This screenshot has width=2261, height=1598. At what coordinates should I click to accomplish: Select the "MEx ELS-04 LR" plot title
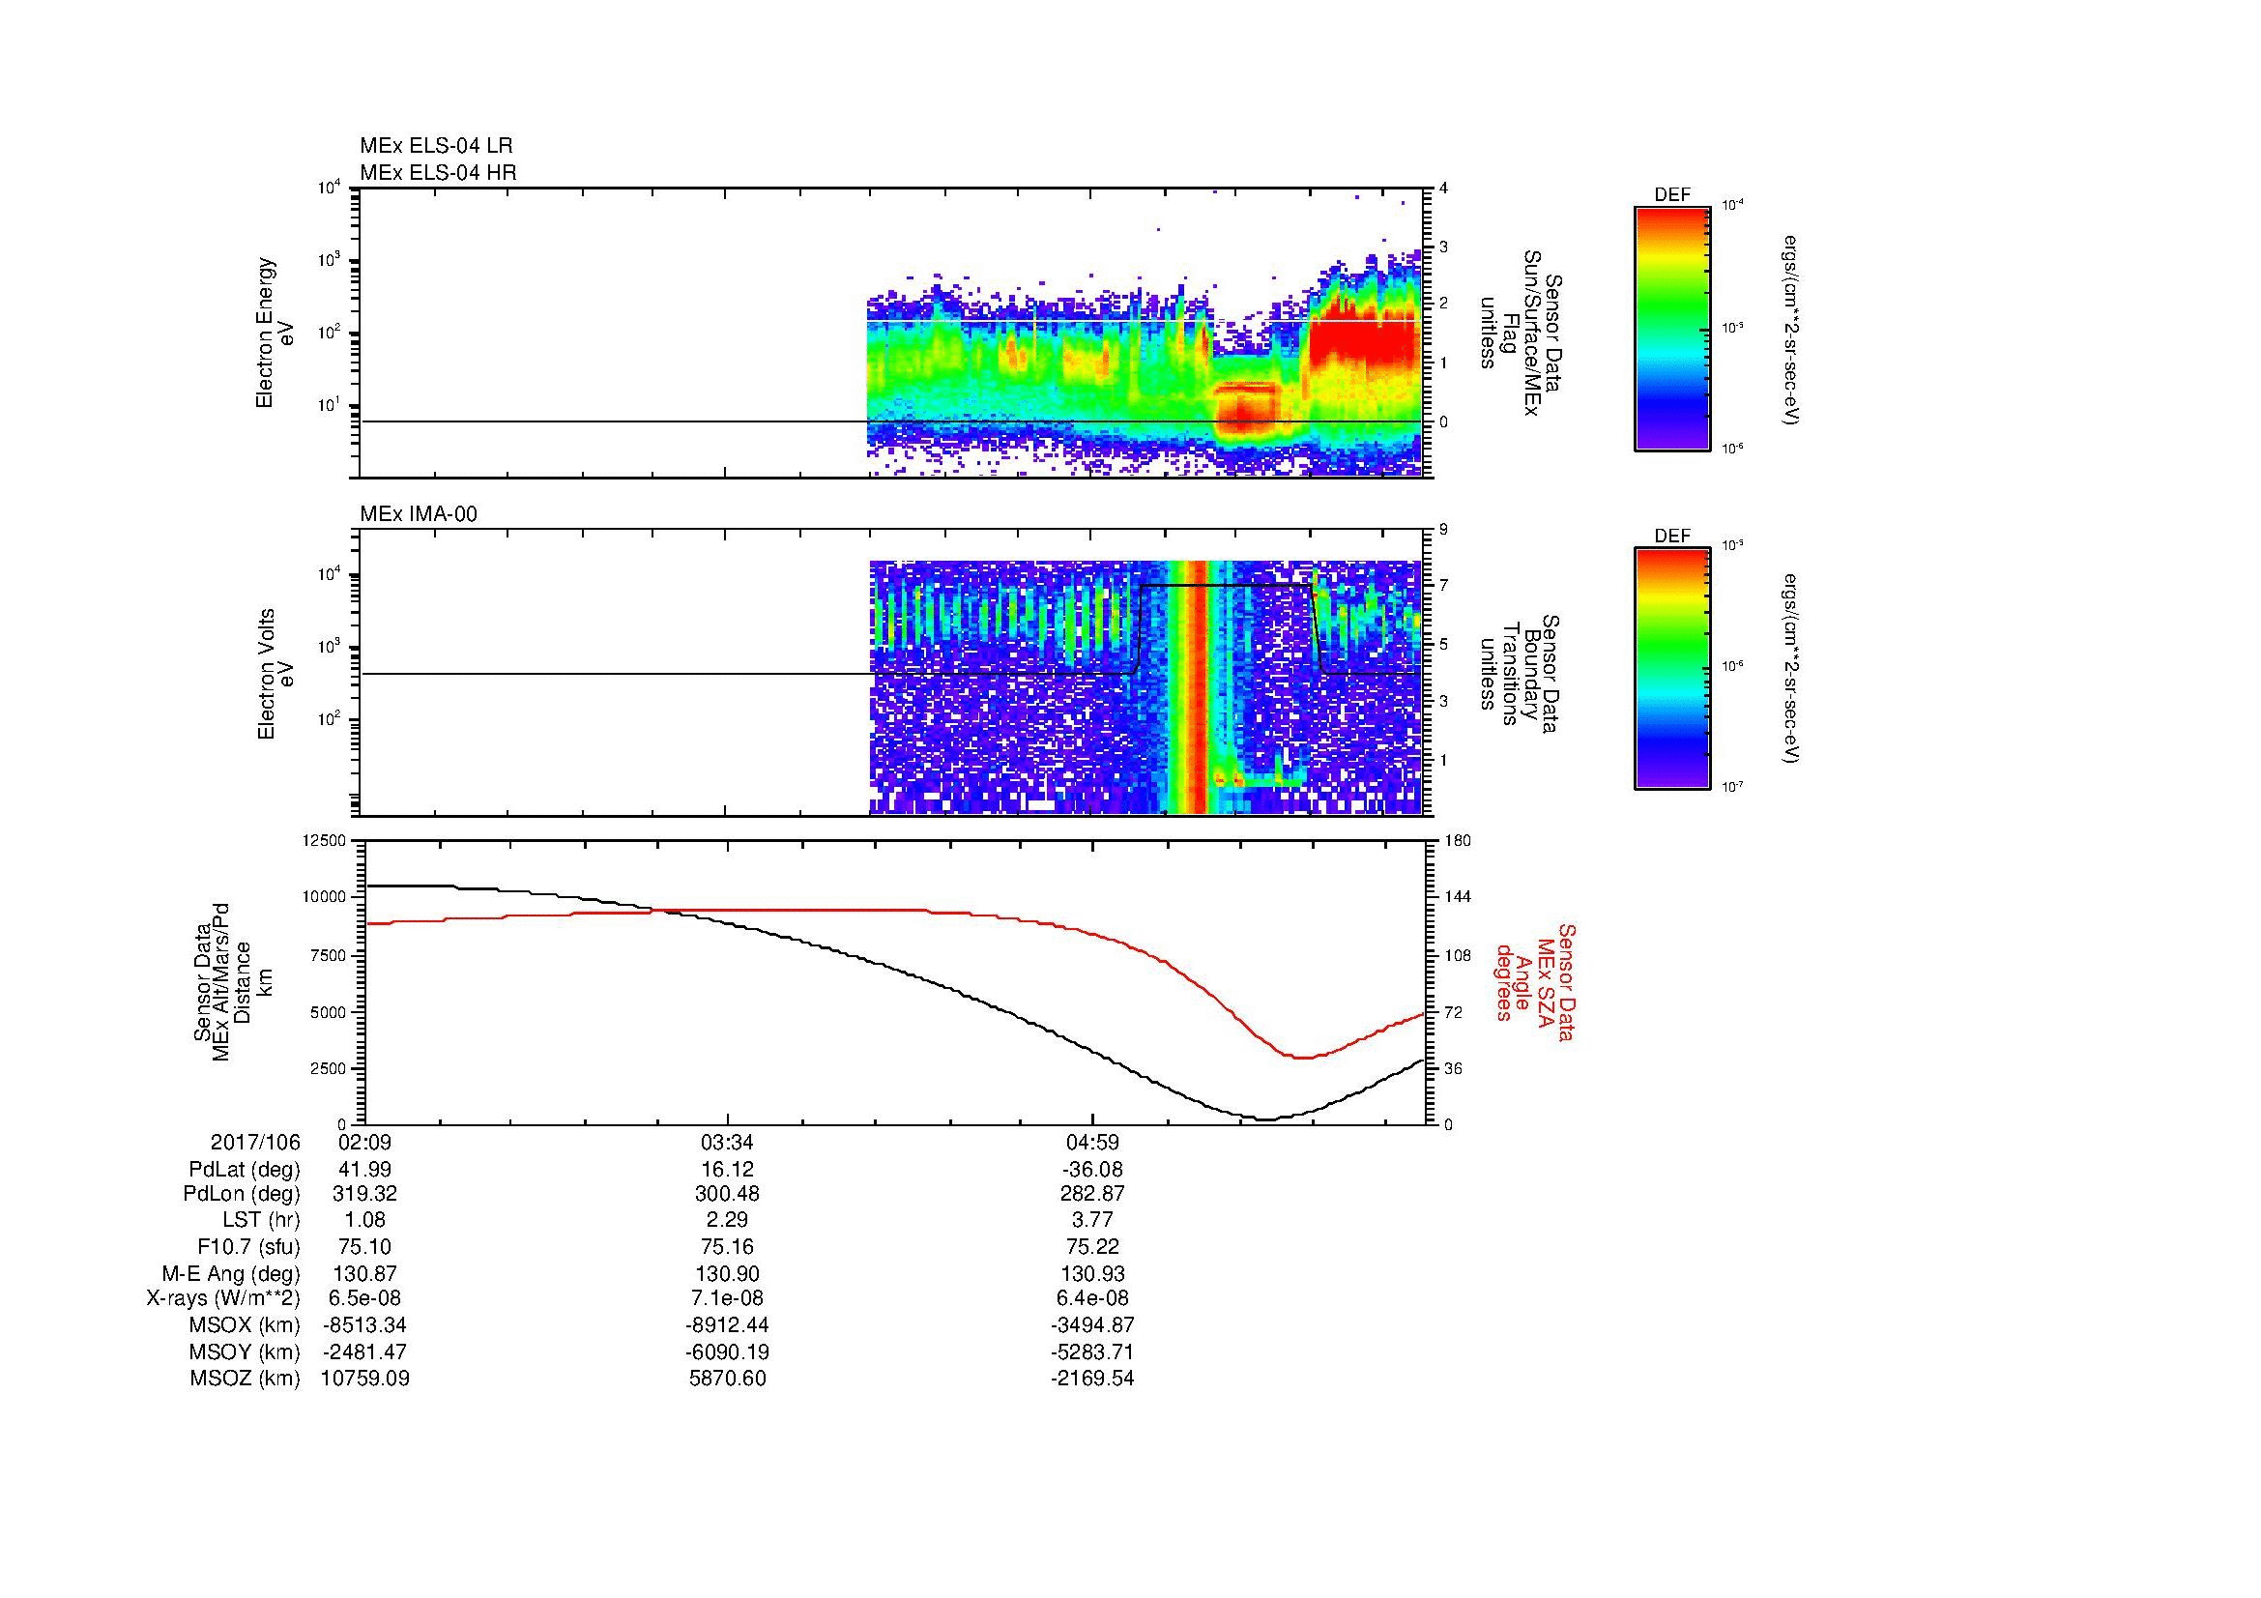coord(436,146)
